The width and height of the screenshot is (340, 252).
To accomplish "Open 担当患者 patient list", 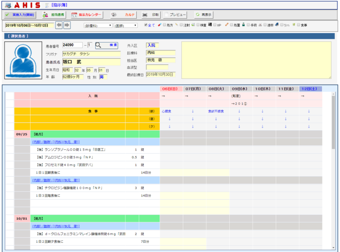I will [x=54, y=15].
